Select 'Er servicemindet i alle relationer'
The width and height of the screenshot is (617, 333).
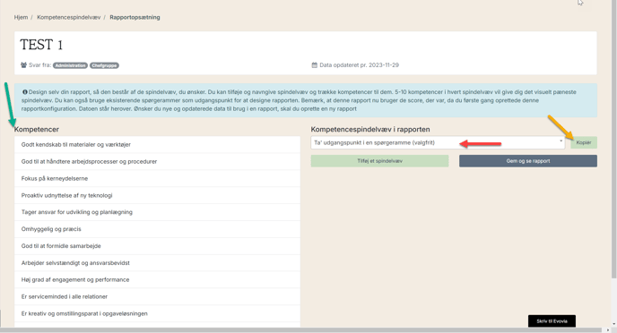click(158, 296)
